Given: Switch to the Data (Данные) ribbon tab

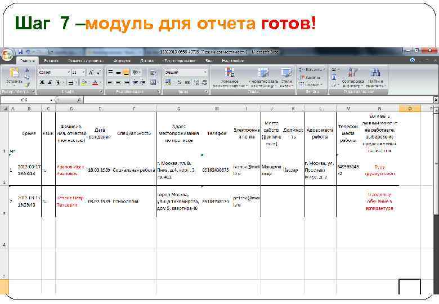Looking at the screenshot, I should [147, 61].
